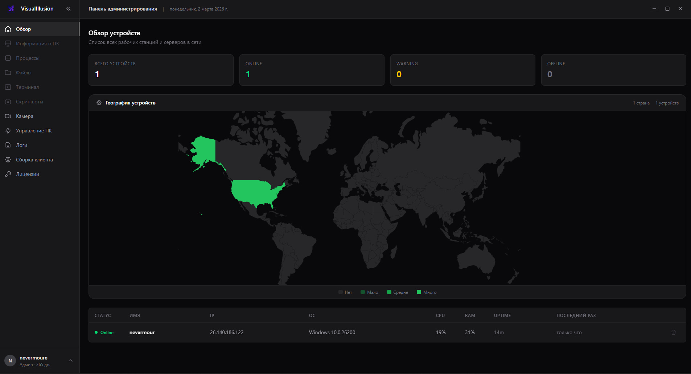Click the CPU column header
This screenshot has width=691, height=374.
pos(440,316)
